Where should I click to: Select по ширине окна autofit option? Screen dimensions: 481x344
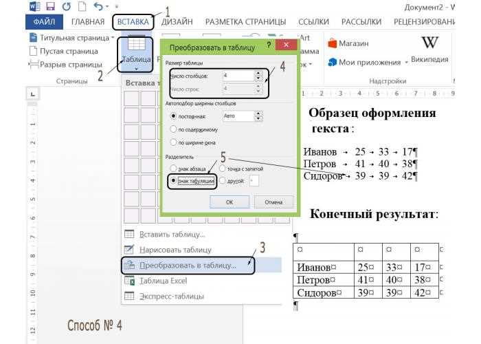[173, 142]
